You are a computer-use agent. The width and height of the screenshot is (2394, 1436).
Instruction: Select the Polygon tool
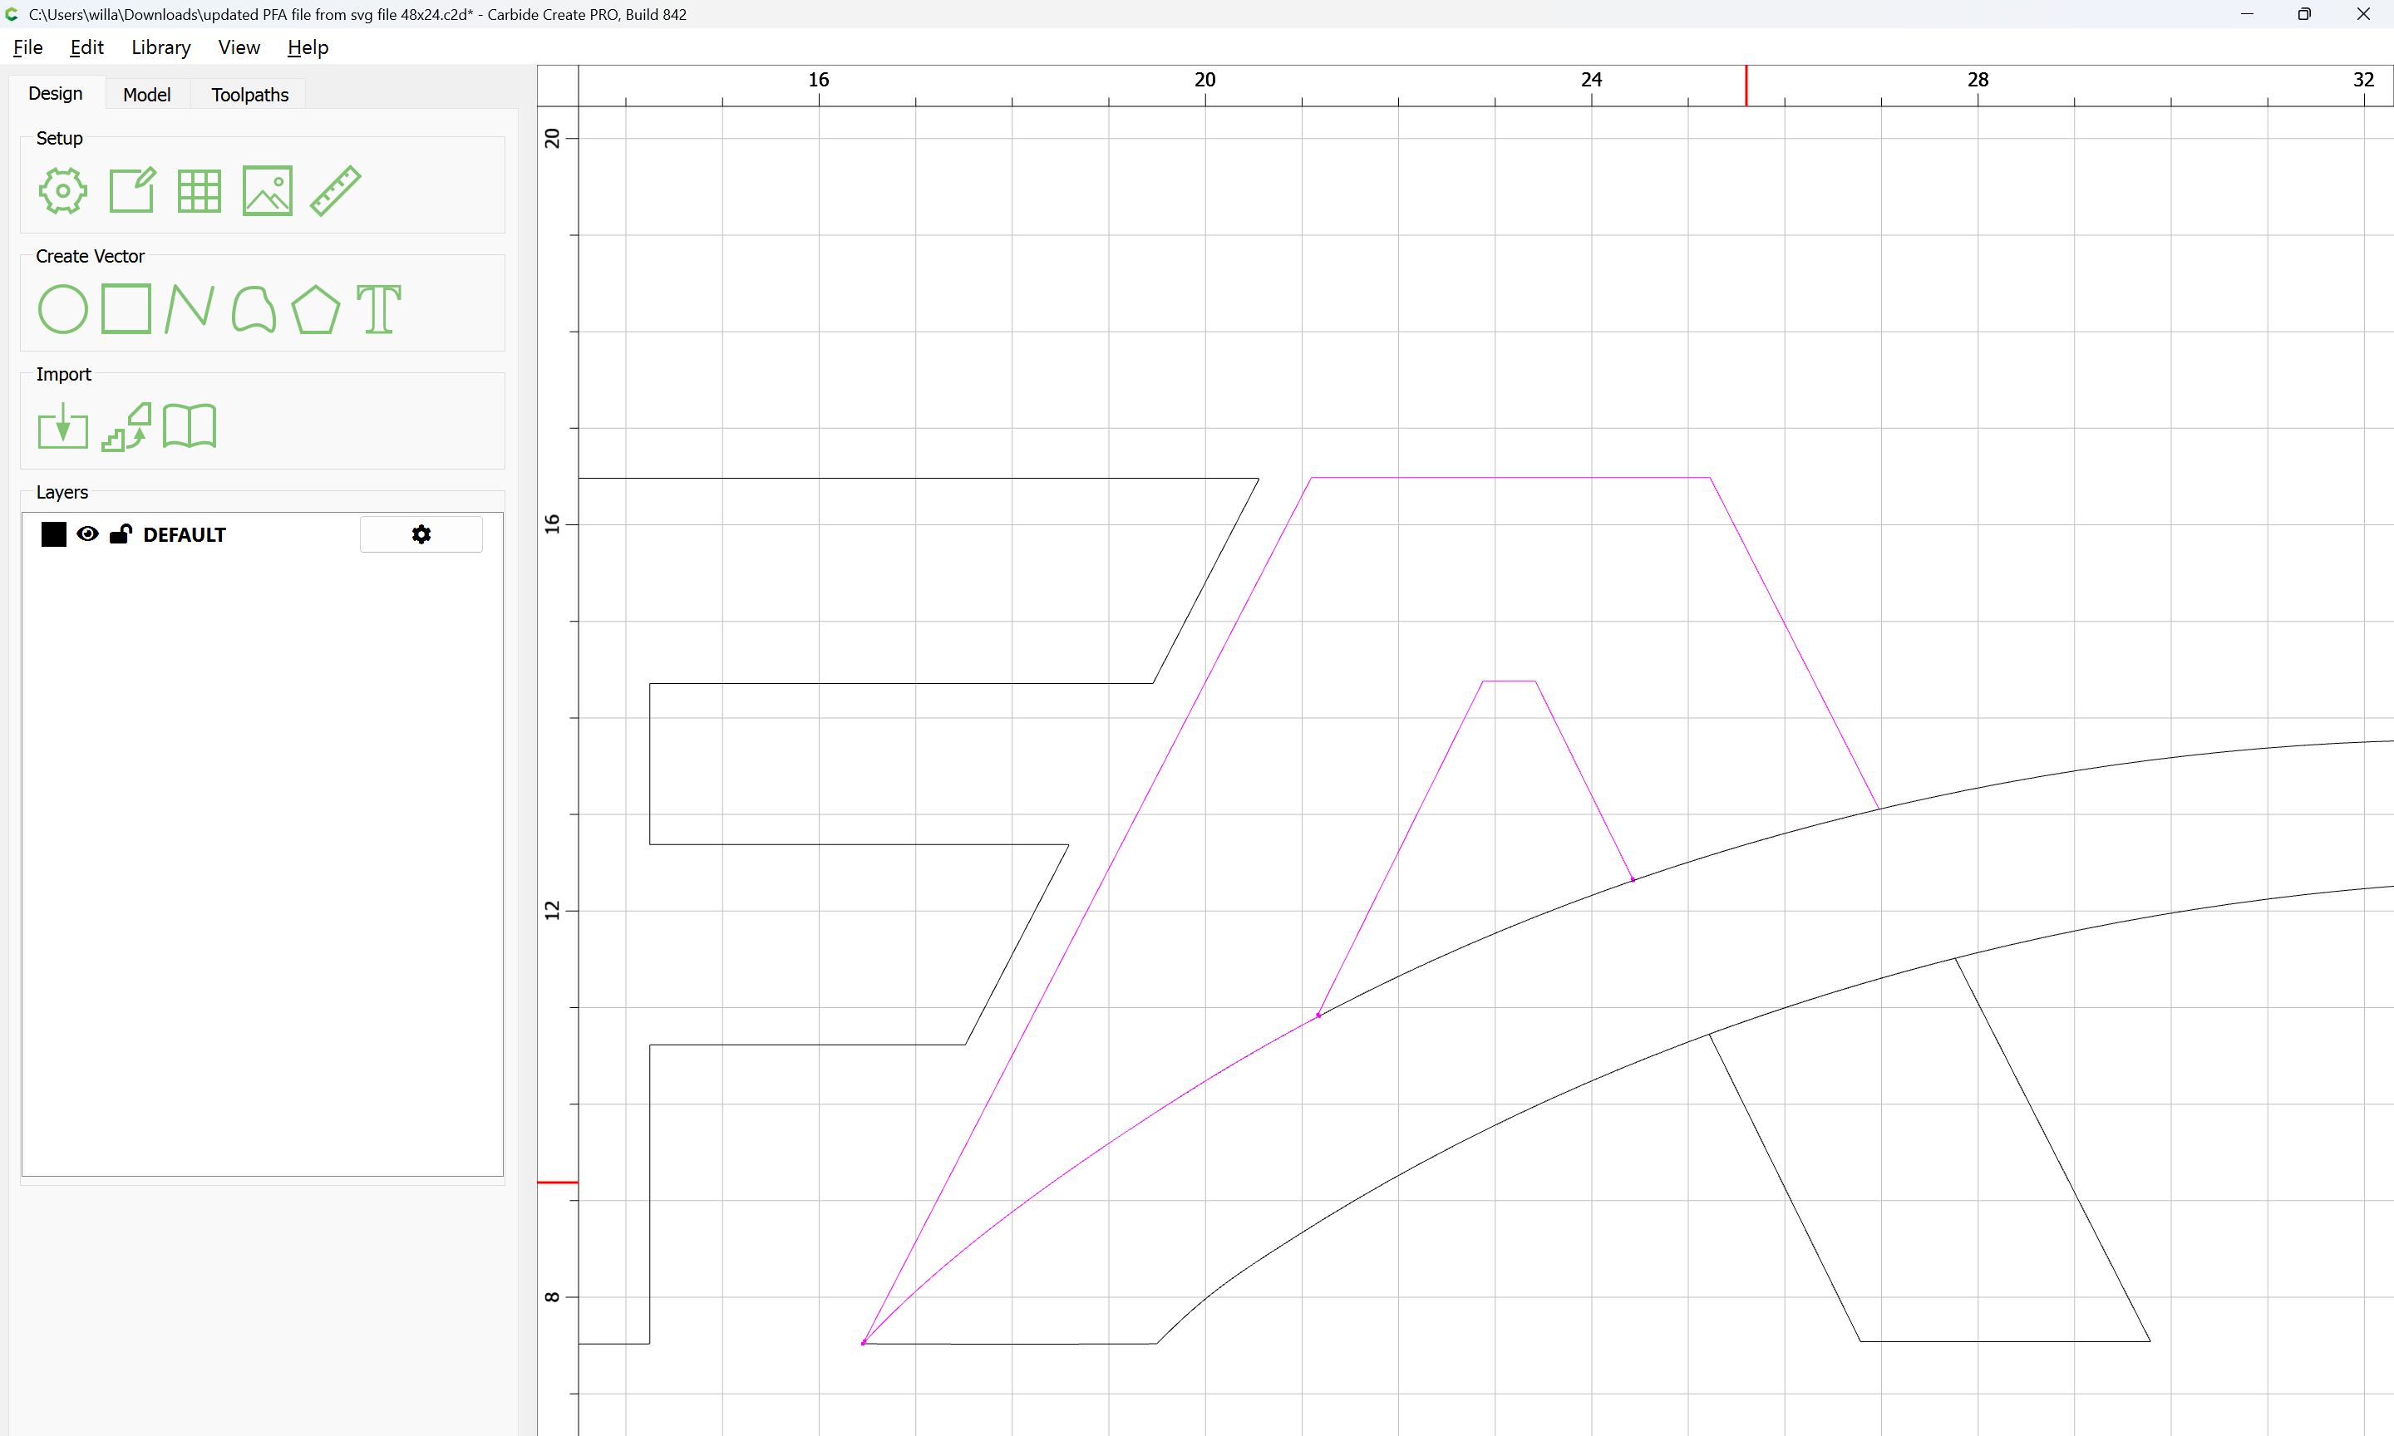(x=315, y=310)
